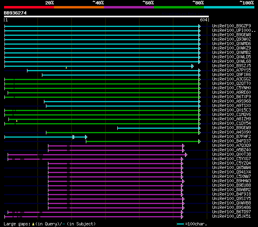The height and width of the screenshot is (227, 258).
Task: Click the arrowhead ending the B7FHF2 alignment
Action: click(x=86, y=137)
